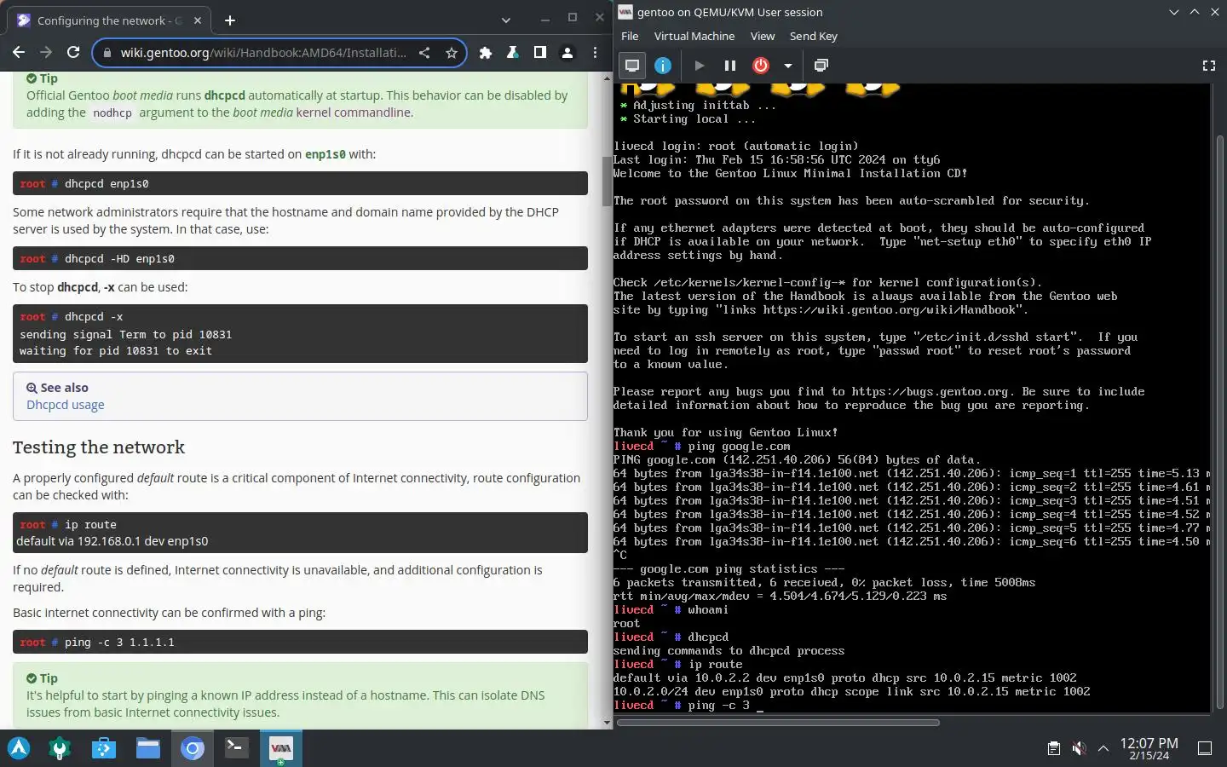Click the Run virtual machine play button
1227x767 pixels.
point(700,66)
